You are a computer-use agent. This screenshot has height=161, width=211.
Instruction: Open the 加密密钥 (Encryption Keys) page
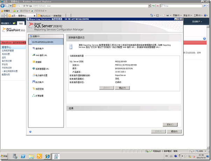(x=38, y=89)
